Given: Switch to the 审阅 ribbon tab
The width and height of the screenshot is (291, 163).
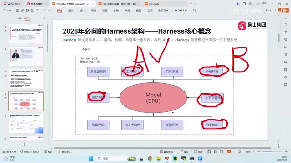Looking at the screenshot, I should (x=127, y=10).
